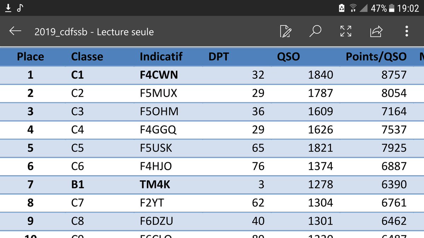Select the Classe column header
424x238 pixels.
(x=87, y=56)
